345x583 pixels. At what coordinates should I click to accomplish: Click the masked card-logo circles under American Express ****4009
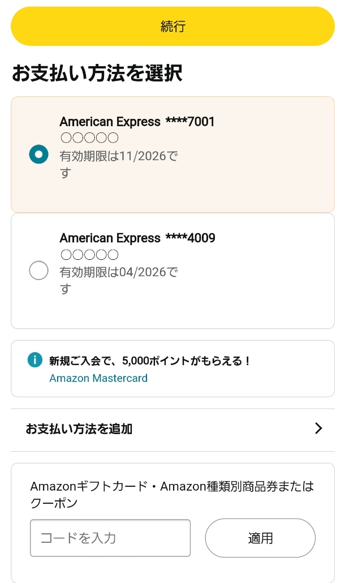pyautogui.click(x=89, y=254)
